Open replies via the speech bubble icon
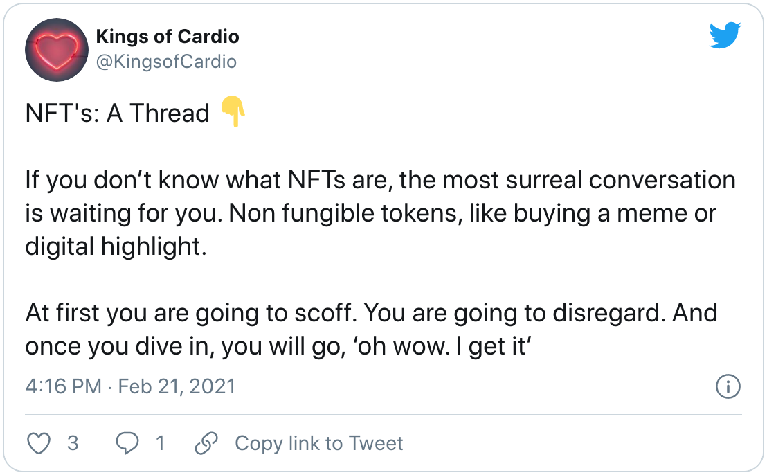This screenshot has height=475, width=767. [127, 443]
